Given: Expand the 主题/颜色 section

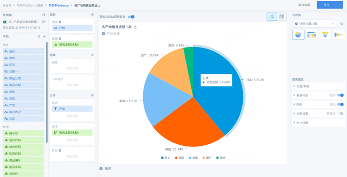Looking at the screenshot, I should [318, 86].
